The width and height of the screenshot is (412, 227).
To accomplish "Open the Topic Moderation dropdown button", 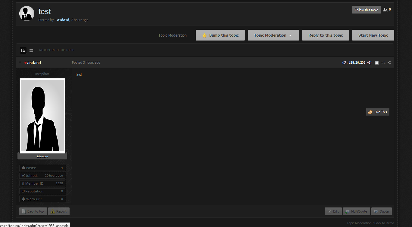I will tap(273, 35).
